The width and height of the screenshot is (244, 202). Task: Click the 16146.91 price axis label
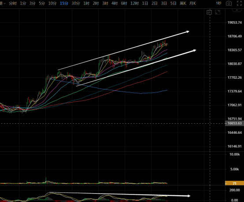[235, 146]
